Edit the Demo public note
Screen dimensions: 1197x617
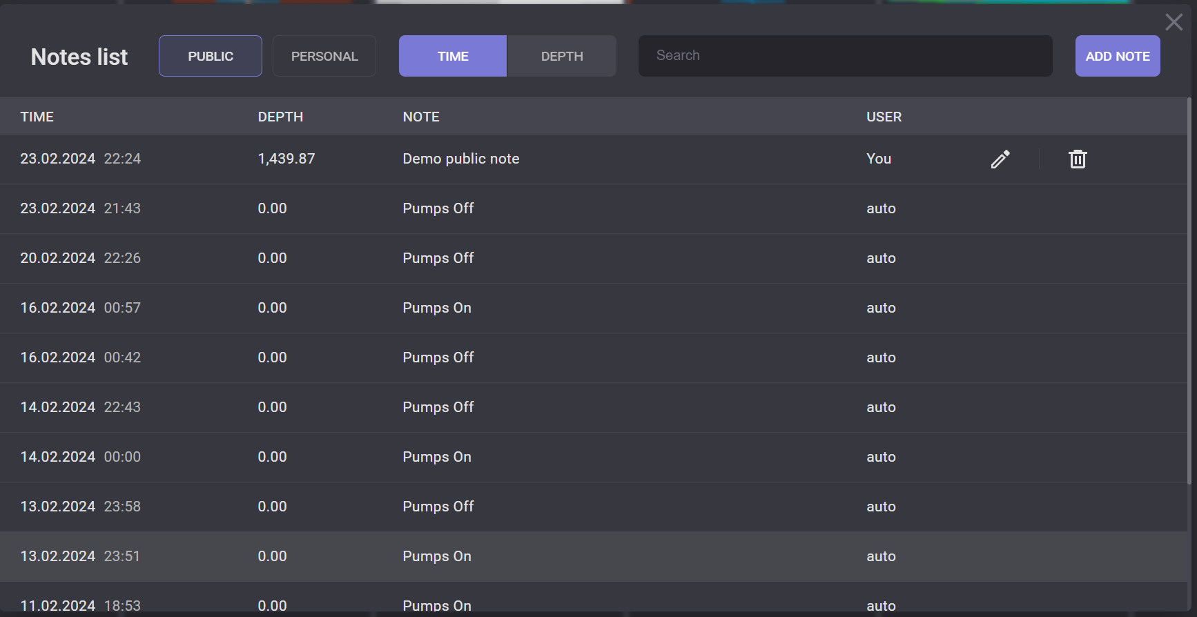(1000, 159)
